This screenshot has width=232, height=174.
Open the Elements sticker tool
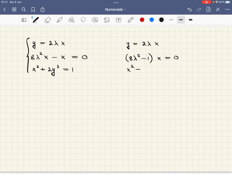click(x=95, y=20)
